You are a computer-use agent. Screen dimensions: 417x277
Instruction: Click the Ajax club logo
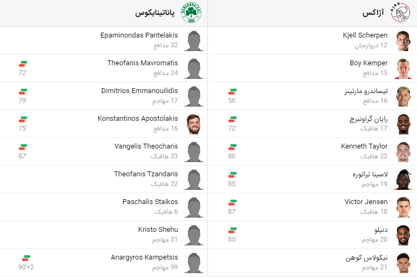coord(401,13)
